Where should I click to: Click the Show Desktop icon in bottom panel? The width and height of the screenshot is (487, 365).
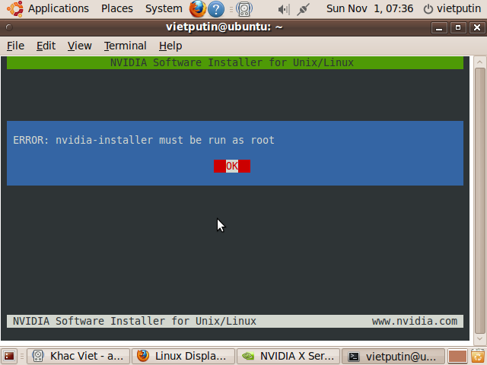click(x=9, y=356)
